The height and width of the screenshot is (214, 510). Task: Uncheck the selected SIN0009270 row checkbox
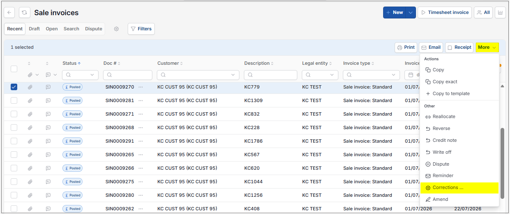14,87
